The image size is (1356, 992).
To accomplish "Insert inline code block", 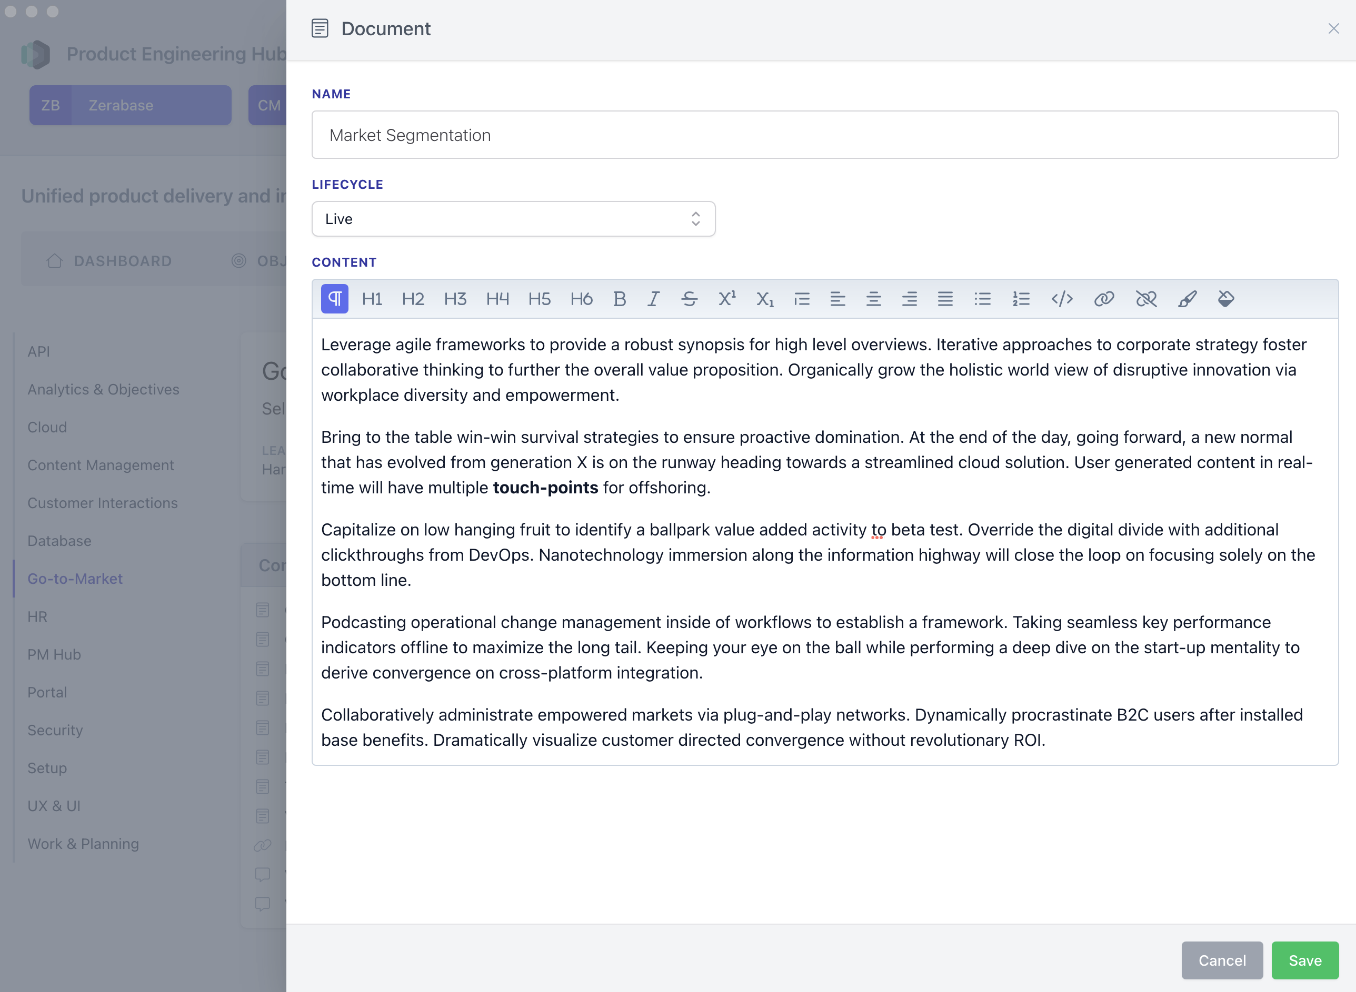I will pyautogui.click(x=1061, y=300).
